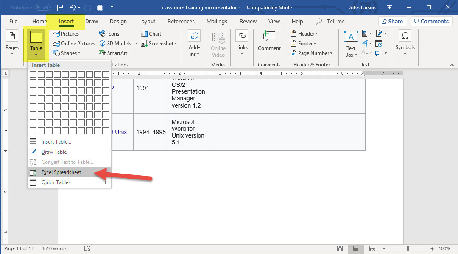Image resolution: width=458 pixels, height=254 pixels.
Task: Click the Save icon in title bar
Action: (x=61, y=8)
